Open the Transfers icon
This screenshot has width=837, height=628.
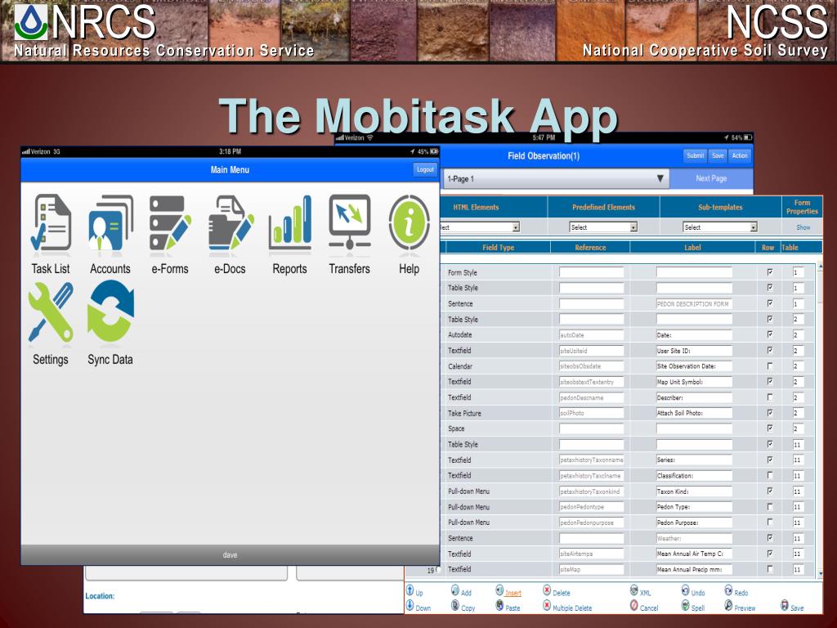coord(350,222)
